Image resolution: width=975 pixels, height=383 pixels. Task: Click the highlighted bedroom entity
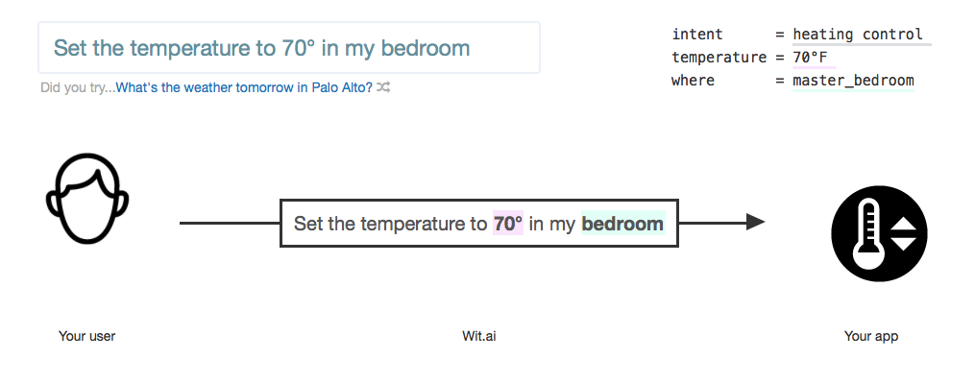622,224
